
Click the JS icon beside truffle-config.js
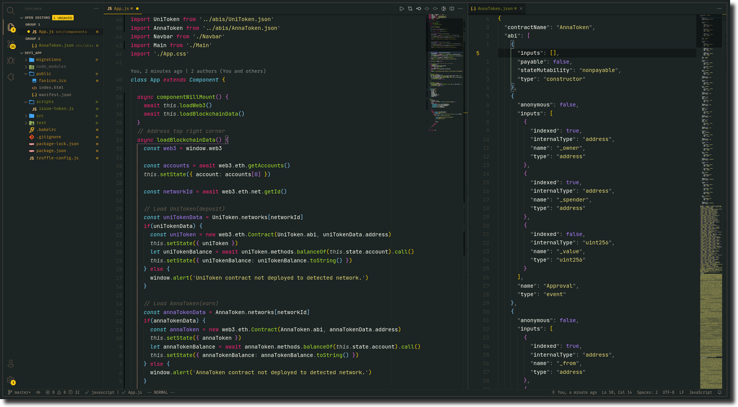(32, 158)
